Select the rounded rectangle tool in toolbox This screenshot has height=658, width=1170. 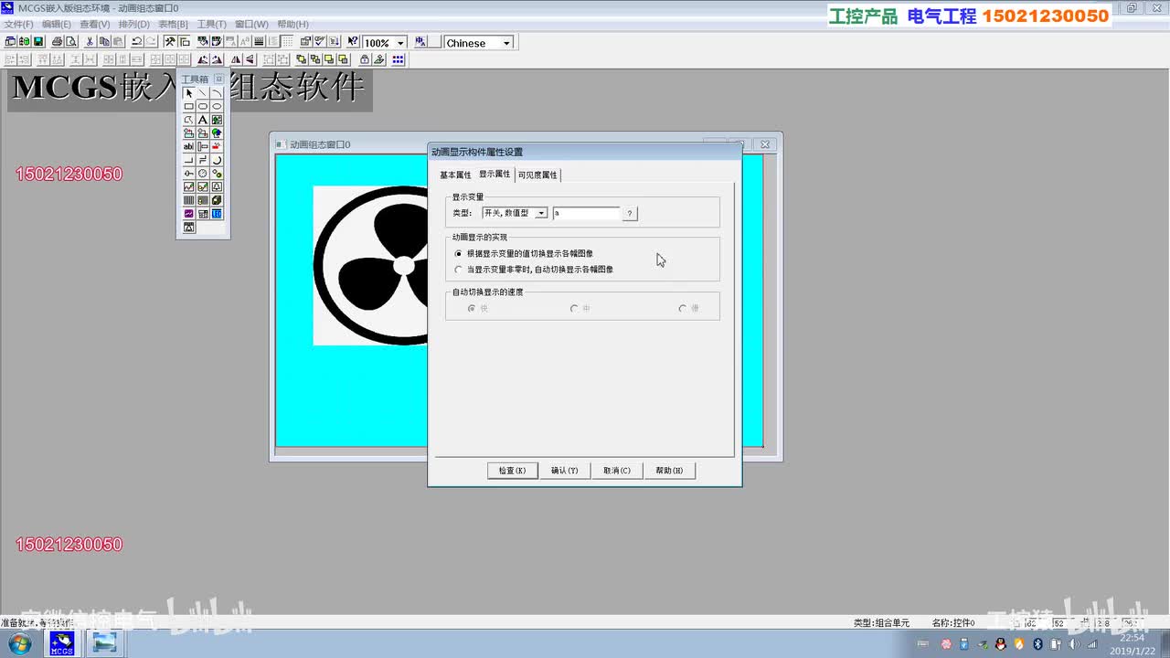(203, 106)
